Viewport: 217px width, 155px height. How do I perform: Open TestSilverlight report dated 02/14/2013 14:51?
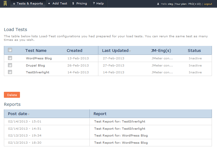pos(120,128)
